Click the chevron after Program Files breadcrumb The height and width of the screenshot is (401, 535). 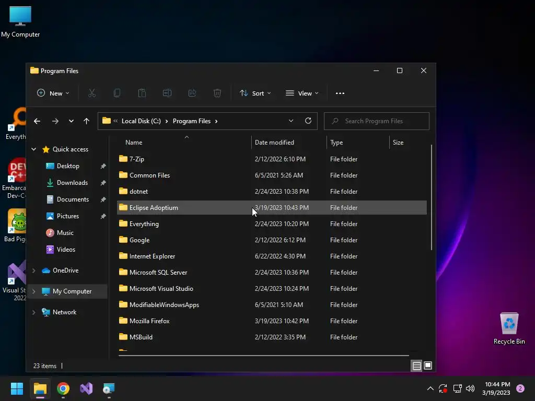[216, 121]
